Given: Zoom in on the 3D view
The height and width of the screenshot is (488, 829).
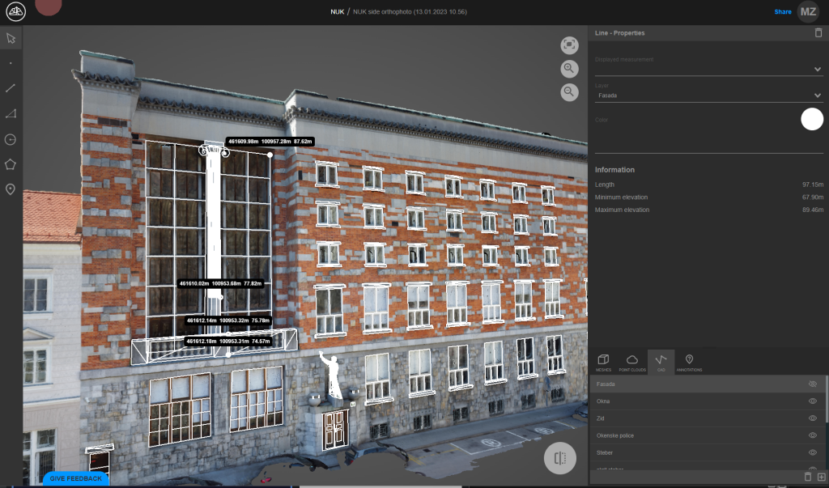Looking at the screenshot, I should pyautogui.click(x=570, y=69).
